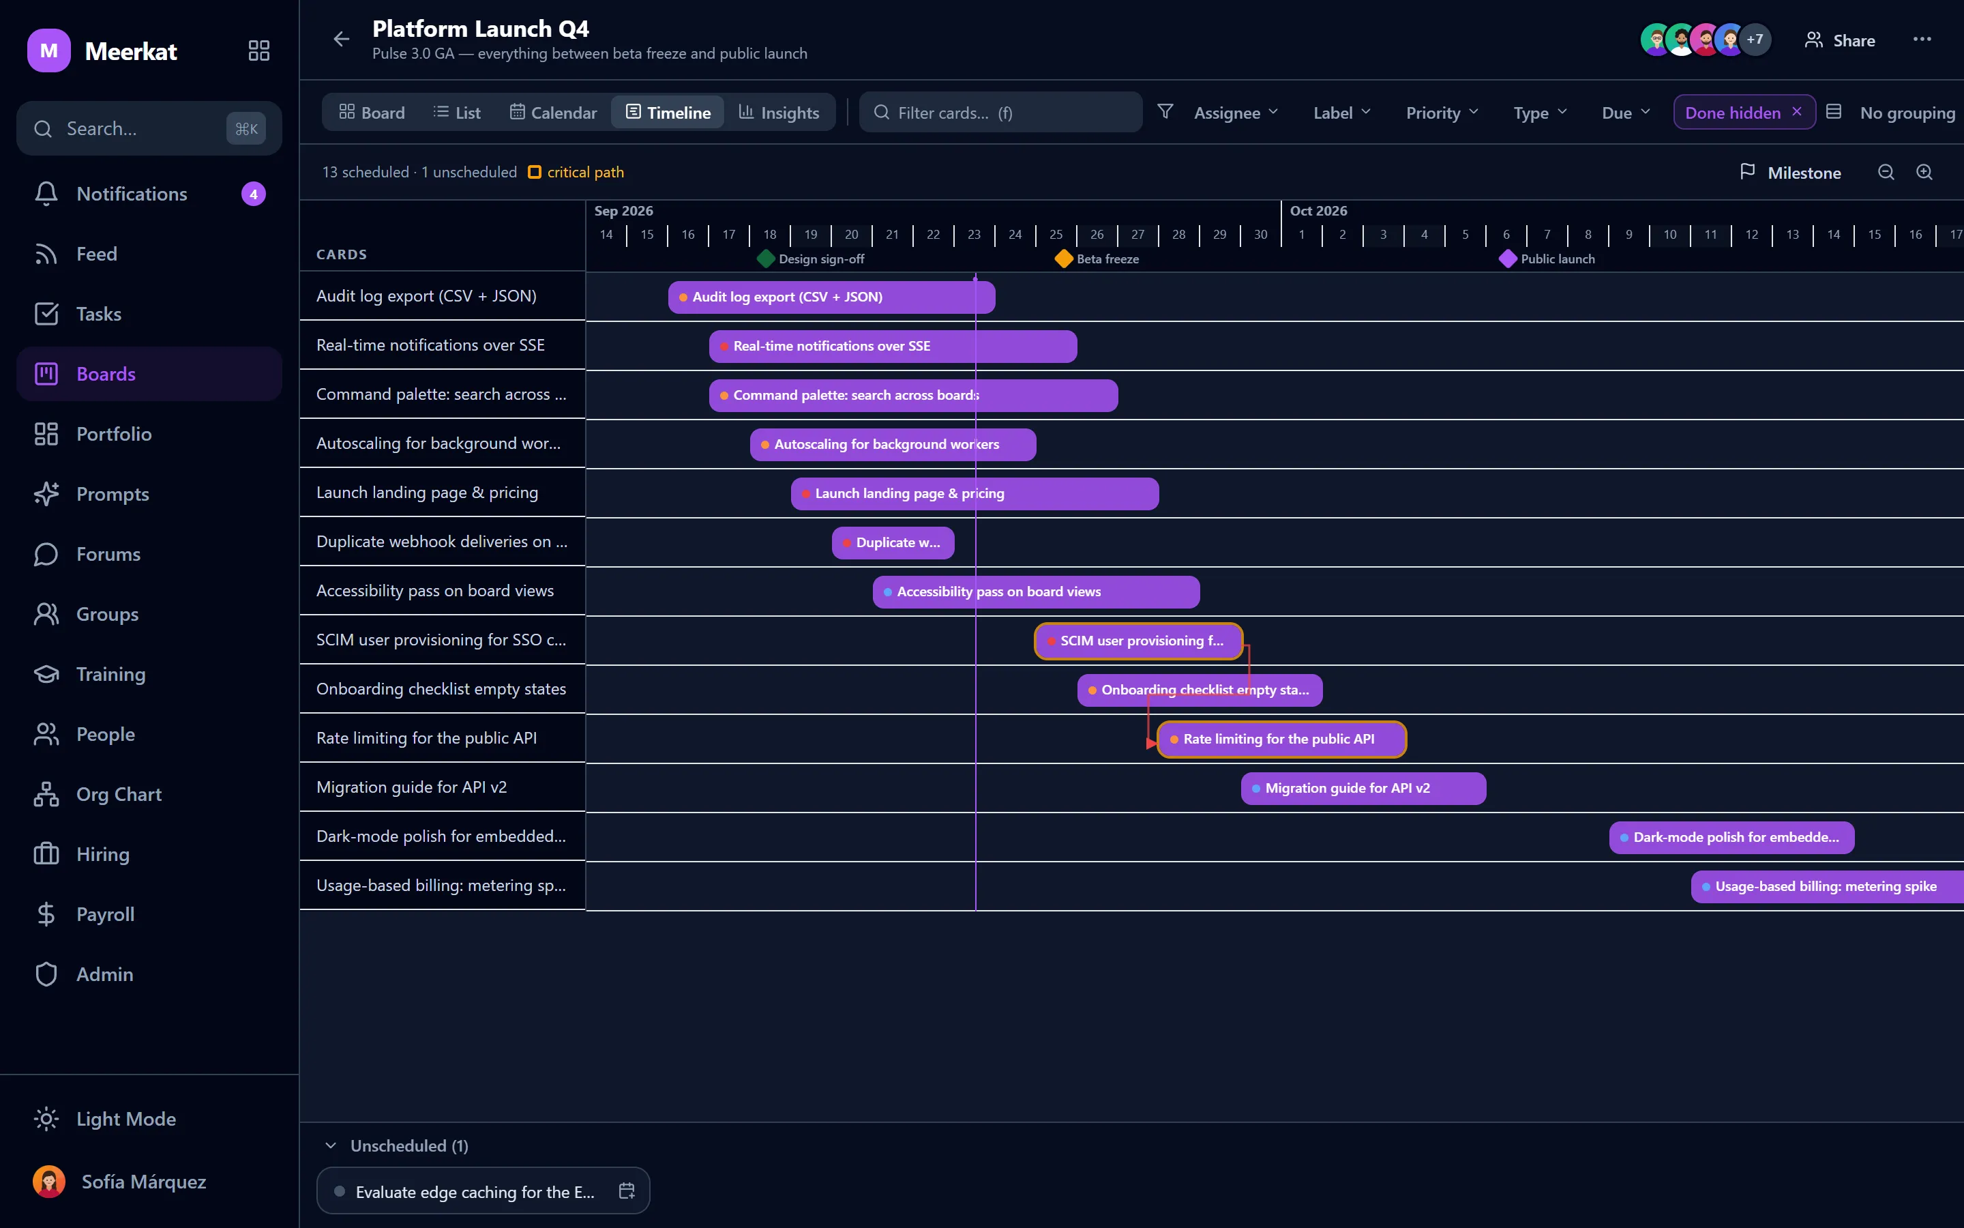The height and width of the screenshot is (1228, 1964).
Task: Zoom out the timeline view
Action: [x=1886, y=172]
